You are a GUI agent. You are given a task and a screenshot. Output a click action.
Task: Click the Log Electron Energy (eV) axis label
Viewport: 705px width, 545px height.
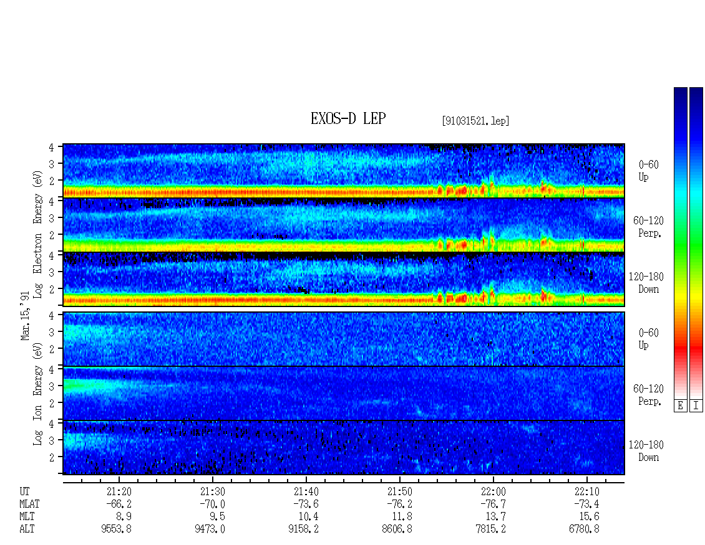pos(38,234)
